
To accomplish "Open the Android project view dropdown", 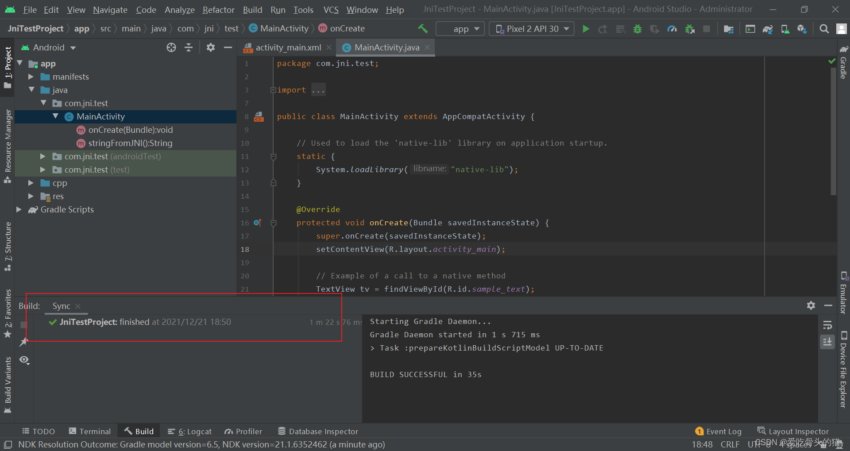I will pos(49,47).
